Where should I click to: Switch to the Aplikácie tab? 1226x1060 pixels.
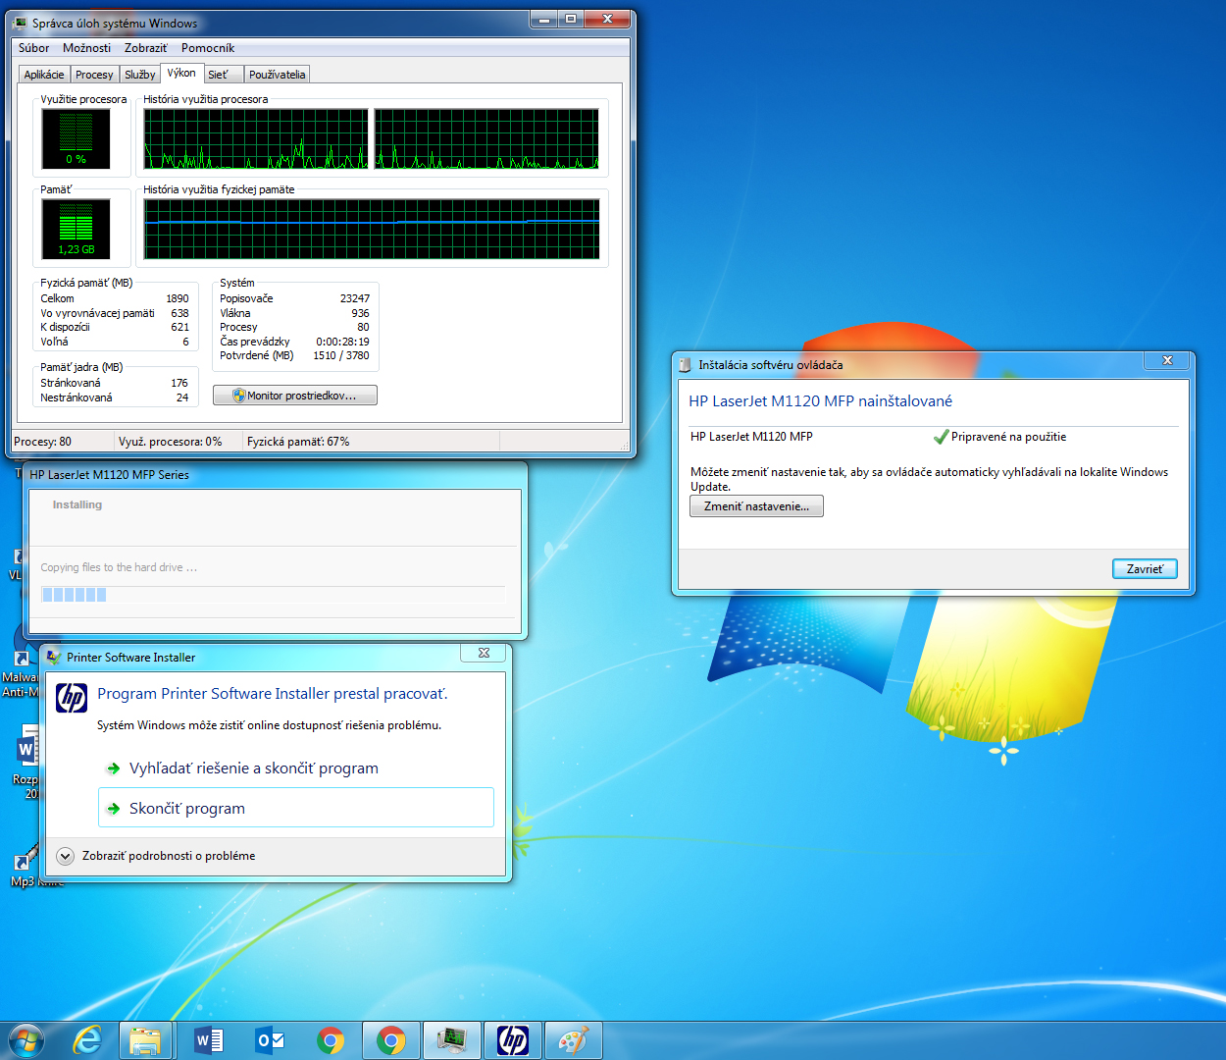pyautogui.click(x=44, y=75)
